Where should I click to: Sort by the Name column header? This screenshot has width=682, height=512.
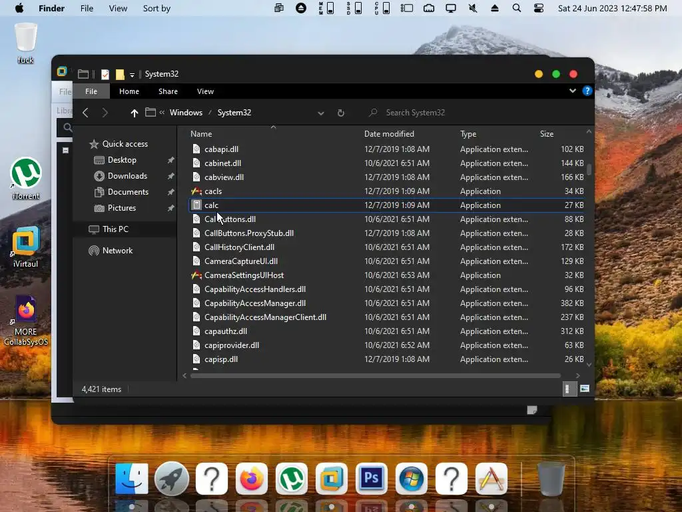(201, 133)
